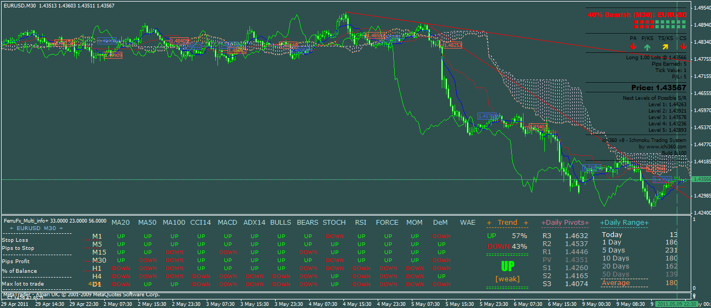Click the '% of Balance' label
The image size is (711, 308).
tap(20, 271)
